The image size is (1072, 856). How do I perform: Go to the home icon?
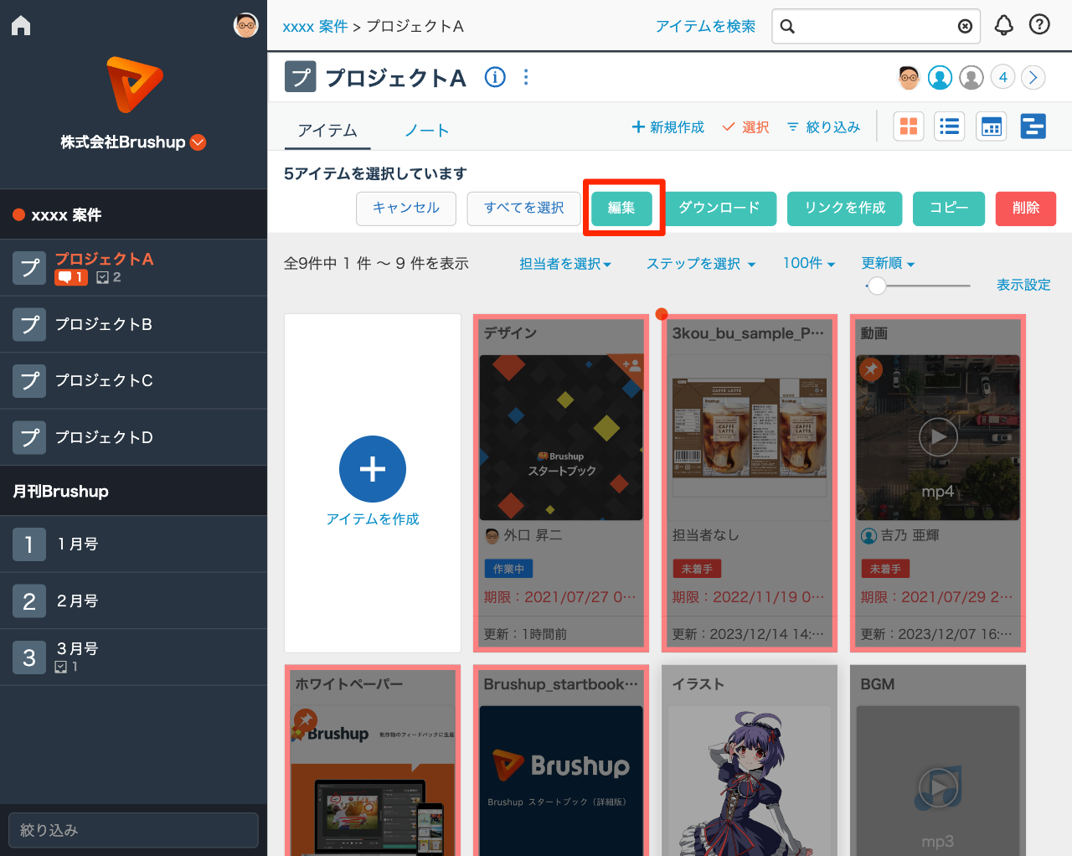click(21, 25)
